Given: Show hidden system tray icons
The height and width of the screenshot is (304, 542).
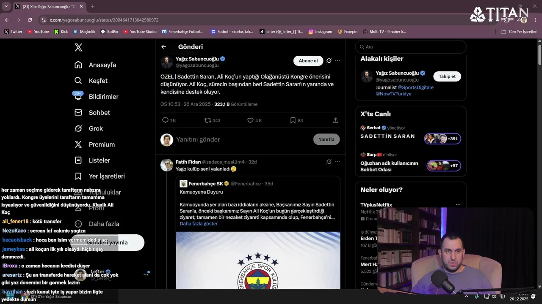Looking at the screenshot, I should point(467,296).
